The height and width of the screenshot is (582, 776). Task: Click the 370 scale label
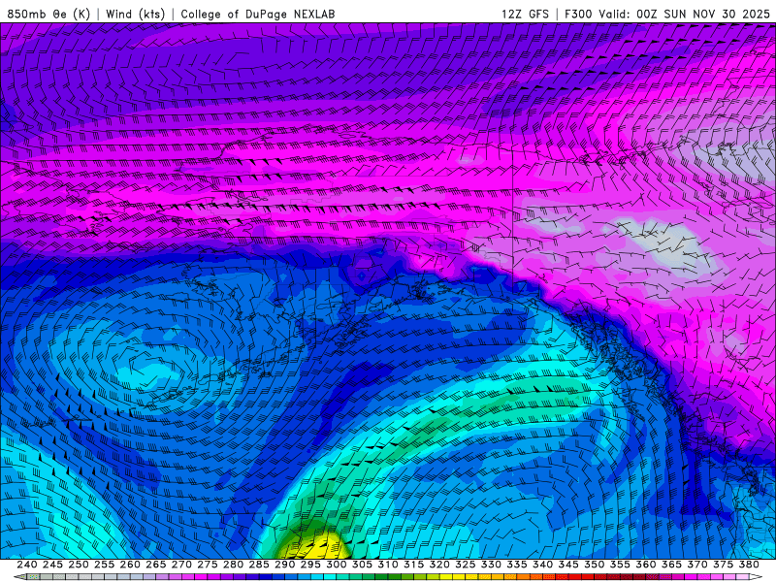pyautogui.click(x=696, y=565)
